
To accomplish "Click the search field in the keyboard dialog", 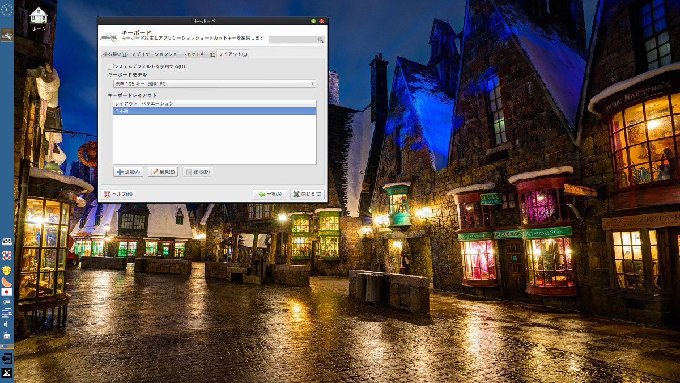I will coord(296,40).
